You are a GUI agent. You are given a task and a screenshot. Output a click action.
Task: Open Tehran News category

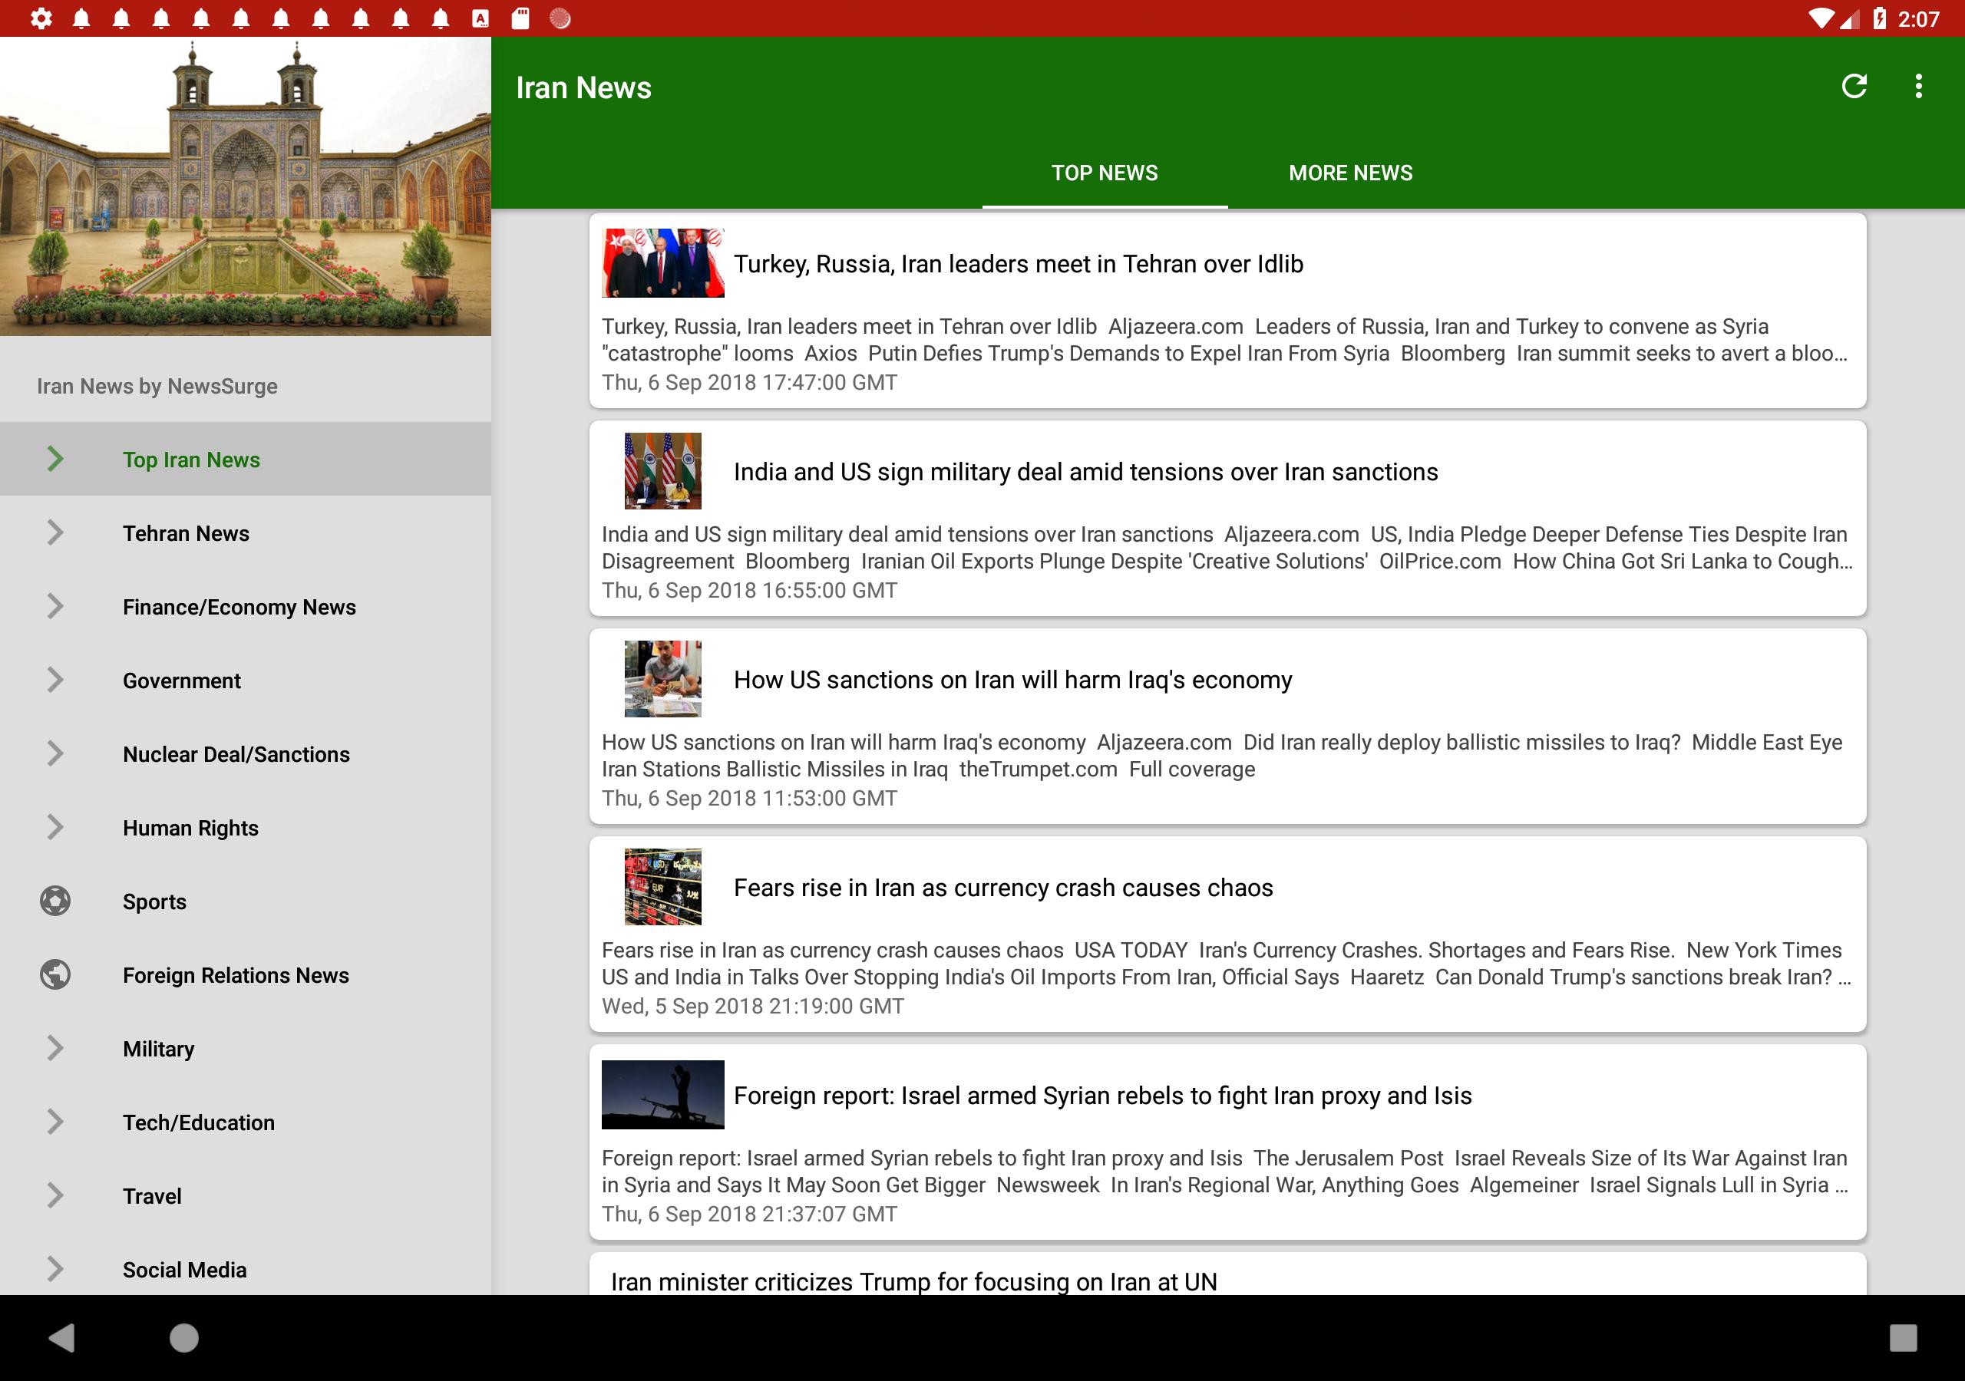246,532
